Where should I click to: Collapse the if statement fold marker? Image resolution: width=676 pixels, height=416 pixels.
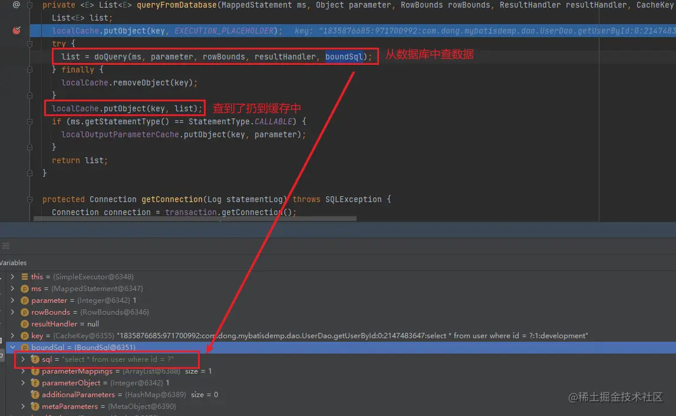click(x=29, y=121)
